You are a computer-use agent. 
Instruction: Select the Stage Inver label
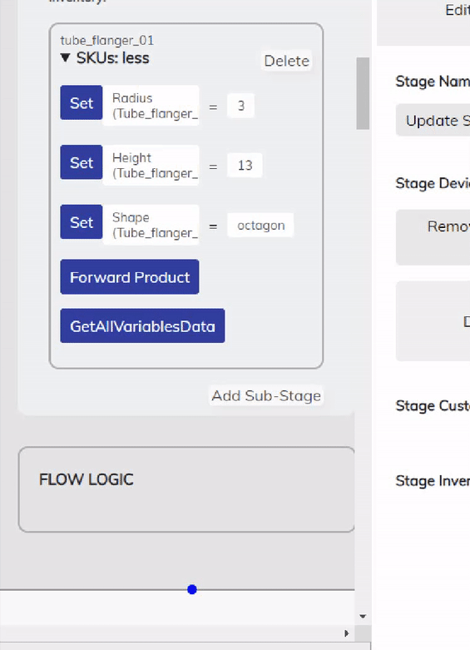pyautogui.click(x=433, y=481)
